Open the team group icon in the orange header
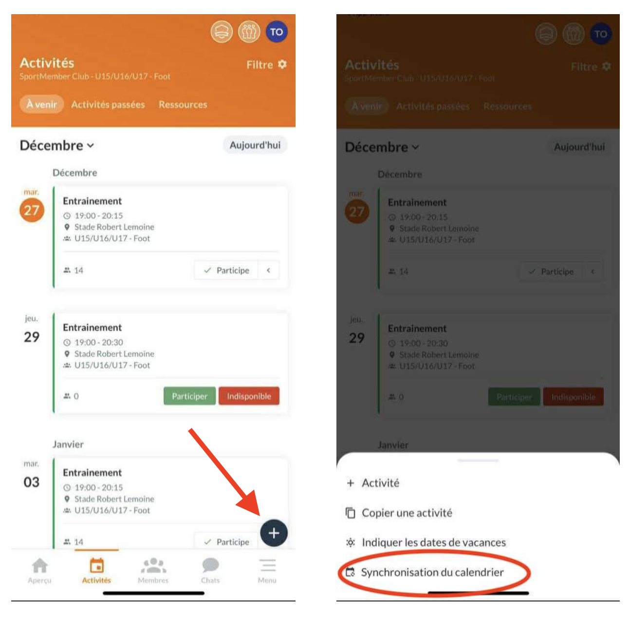630x619 pixels. (249, 32)
